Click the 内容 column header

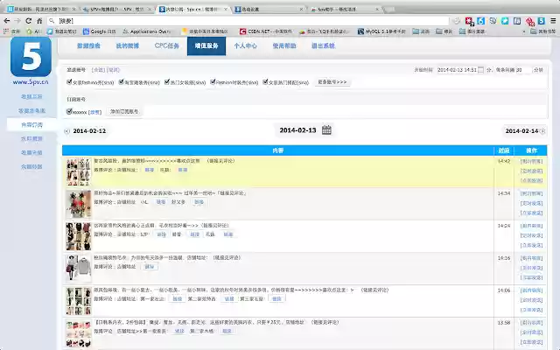[278, 150]
